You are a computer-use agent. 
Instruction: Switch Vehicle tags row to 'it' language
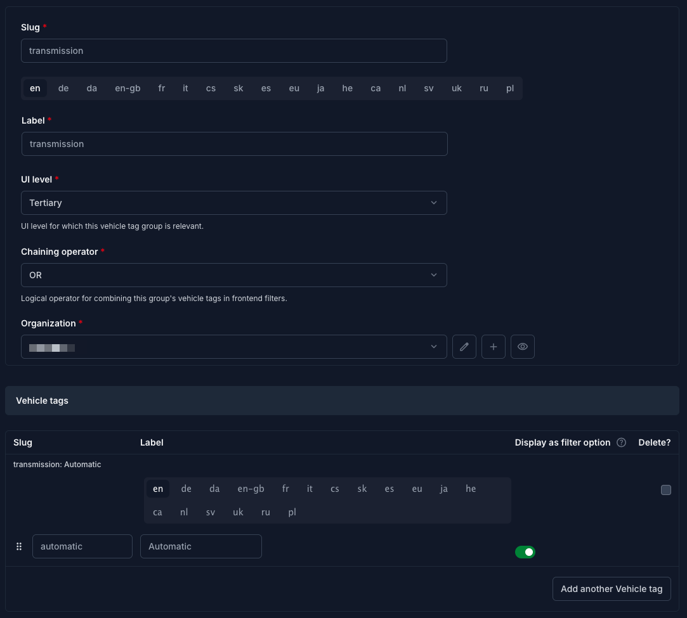[x=310, y=489]
